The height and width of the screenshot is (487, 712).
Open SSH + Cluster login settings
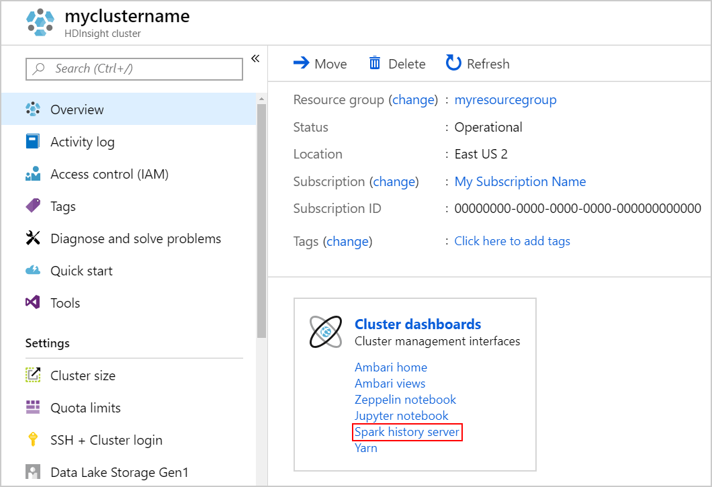pos(106,440)
